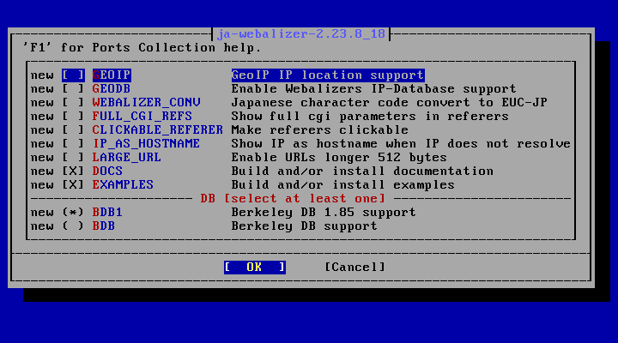Click the GEOIP option name
Image resolution: width=618 pixels, height=343 pixels.
tap(112, 75)
